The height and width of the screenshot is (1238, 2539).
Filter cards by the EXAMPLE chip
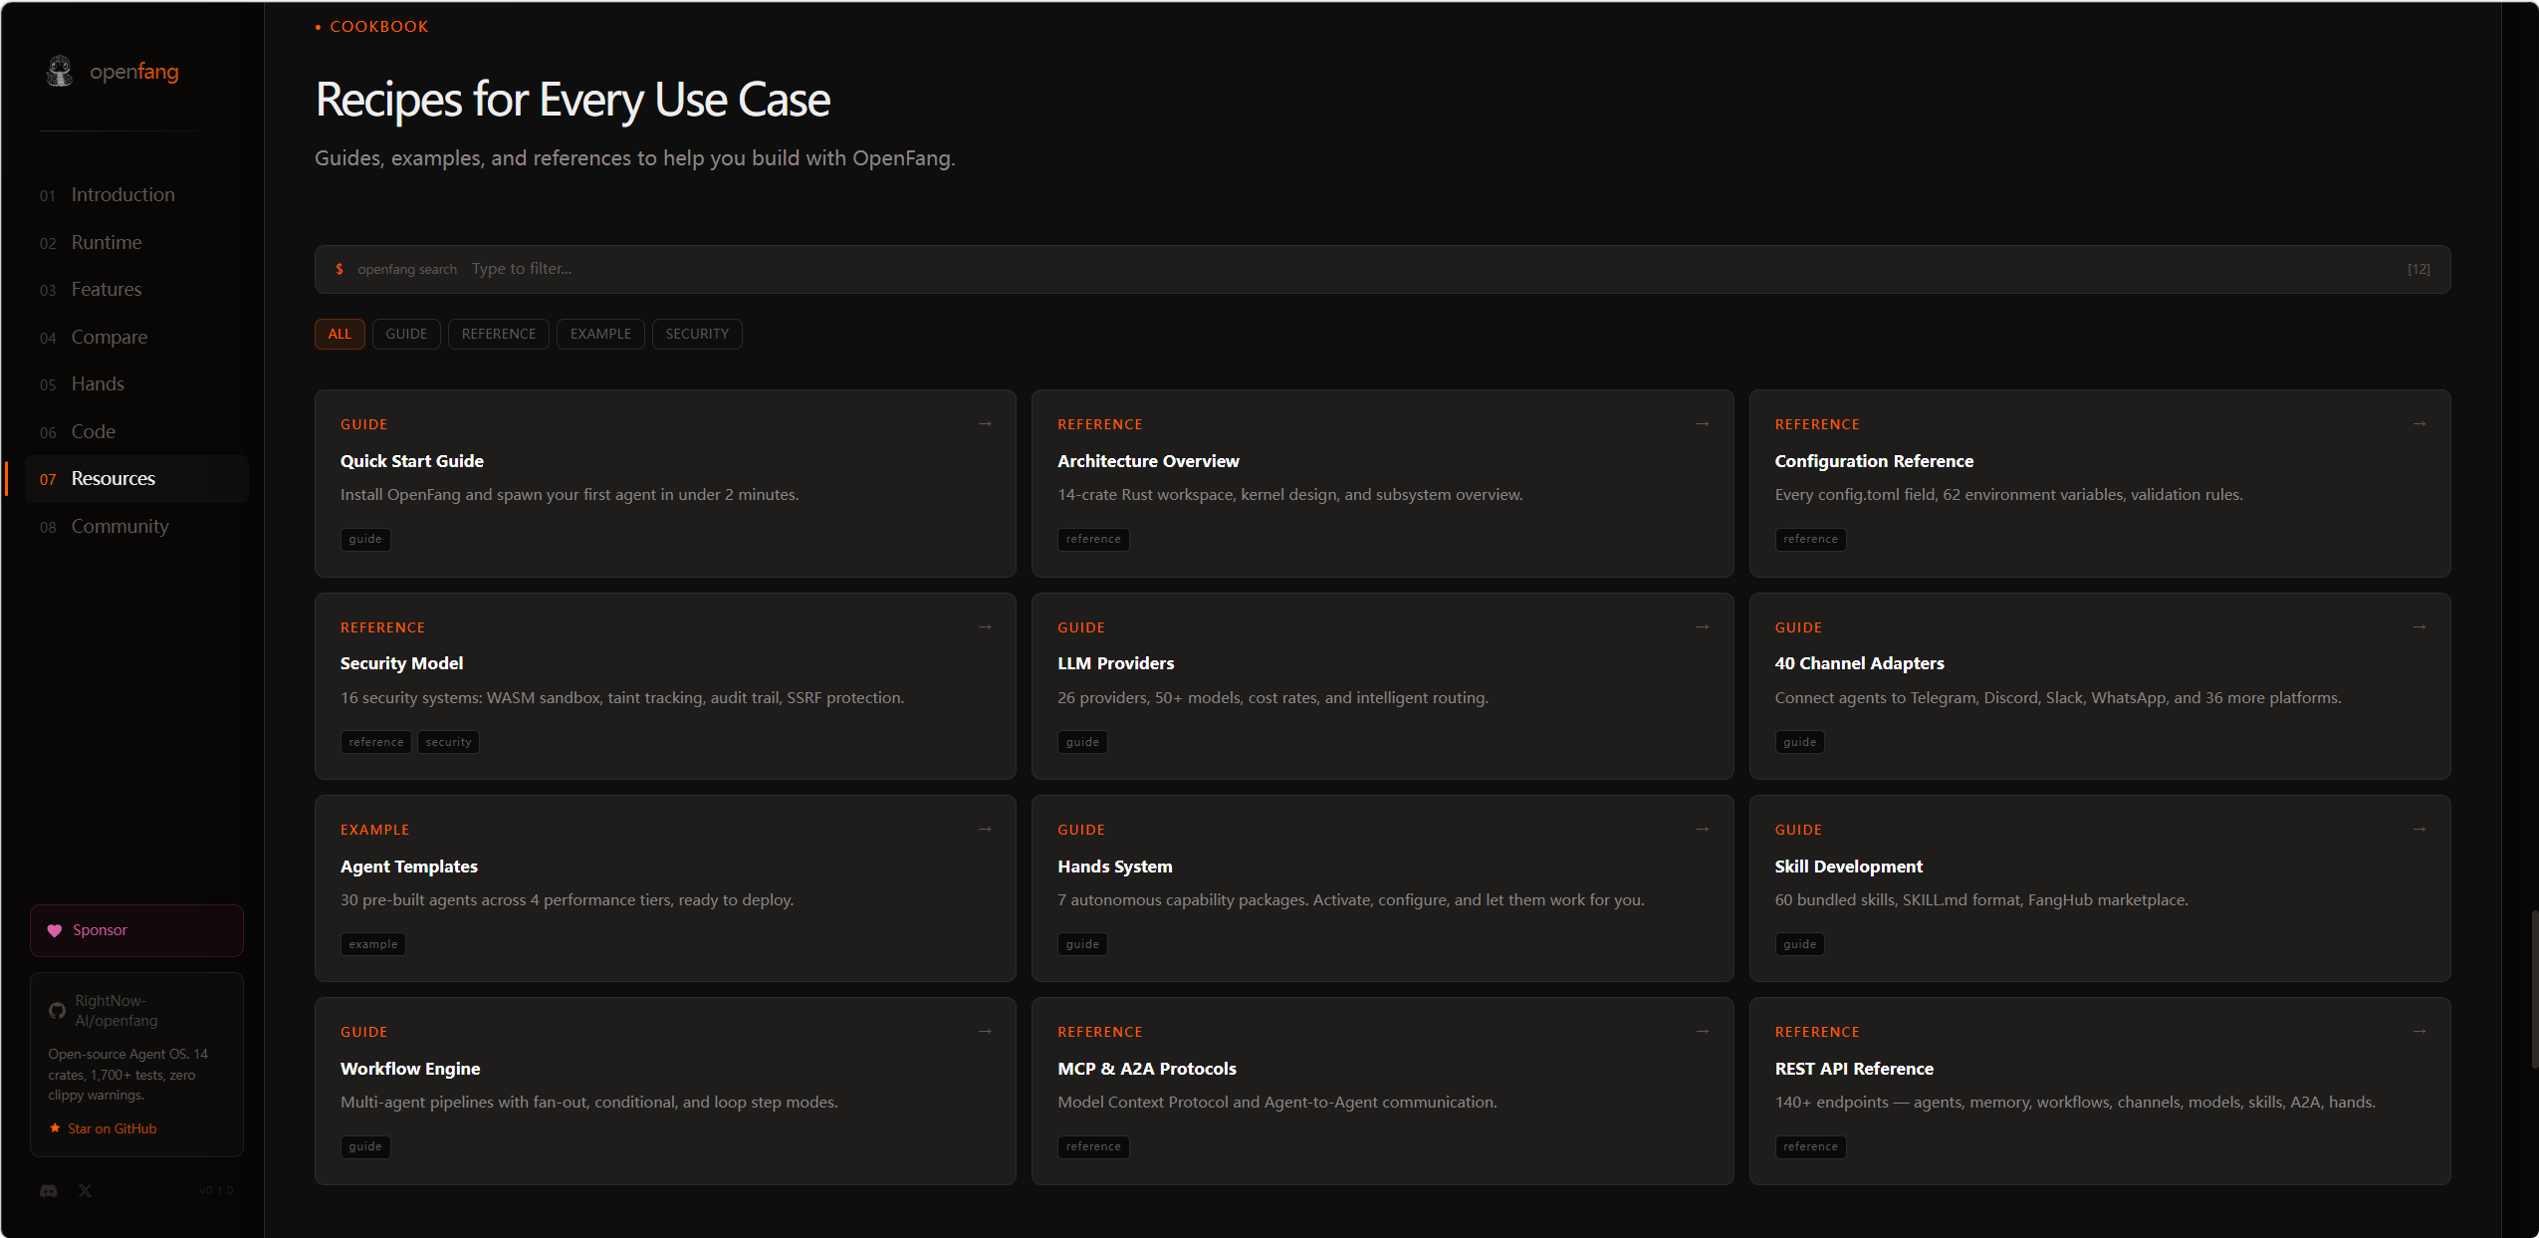(600, 334)
